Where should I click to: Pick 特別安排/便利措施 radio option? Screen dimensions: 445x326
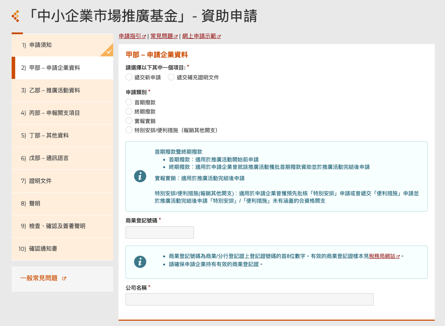coord(129,130)
